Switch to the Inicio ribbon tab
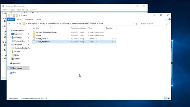This screenshot has height=107, width=190. 19,19
